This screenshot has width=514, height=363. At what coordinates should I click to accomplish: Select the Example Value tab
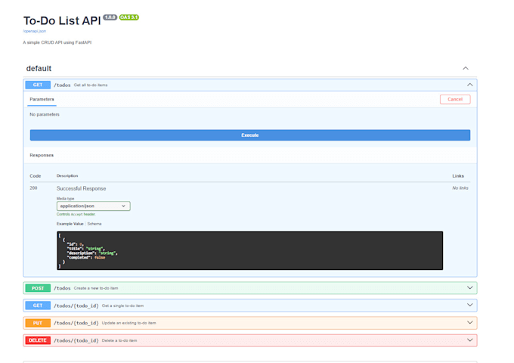point(70,224)
